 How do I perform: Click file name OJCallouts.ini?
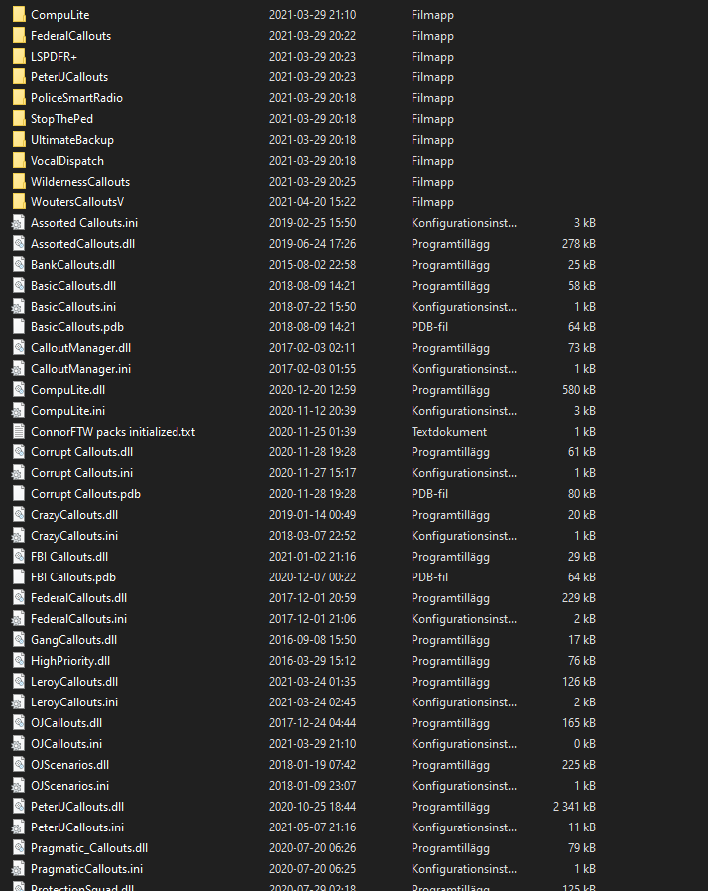point(66,744)
